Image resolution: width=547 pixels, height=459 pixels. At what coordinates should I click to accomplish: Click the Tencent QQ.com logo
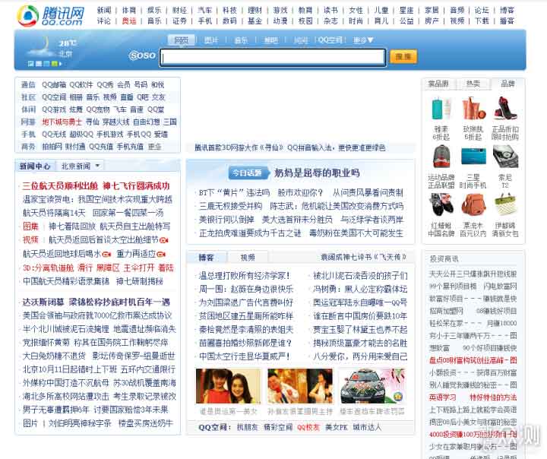click(51, 15)
